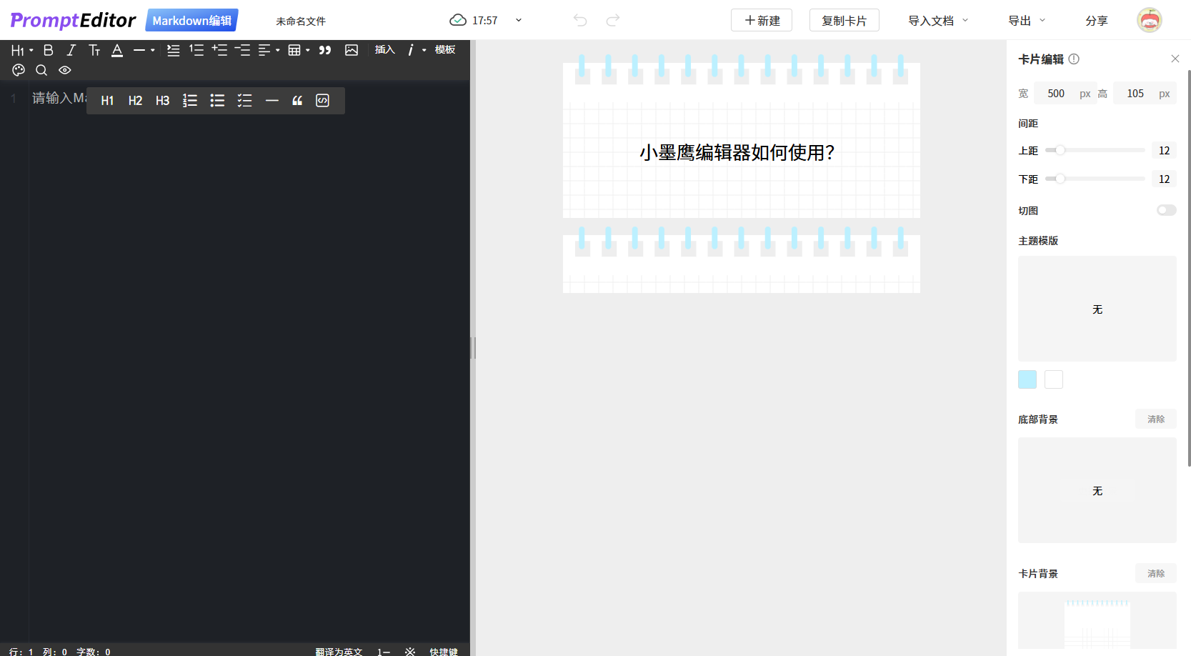The width and height of the screenshot is (1191, 656).
Task: Click the 新建 button to create new file
Action: [761, 20]
